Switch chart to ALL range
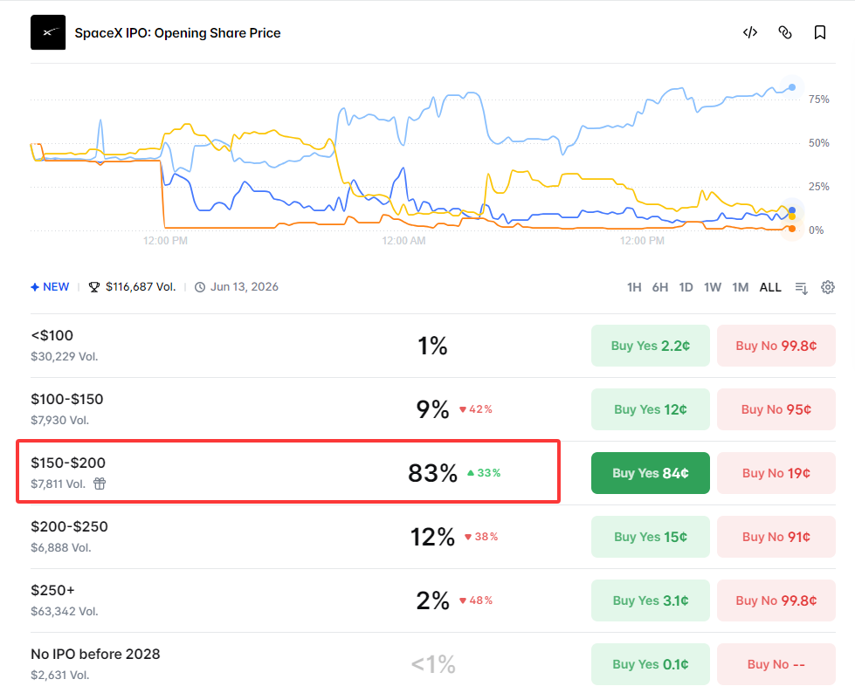 pos(770,287)
